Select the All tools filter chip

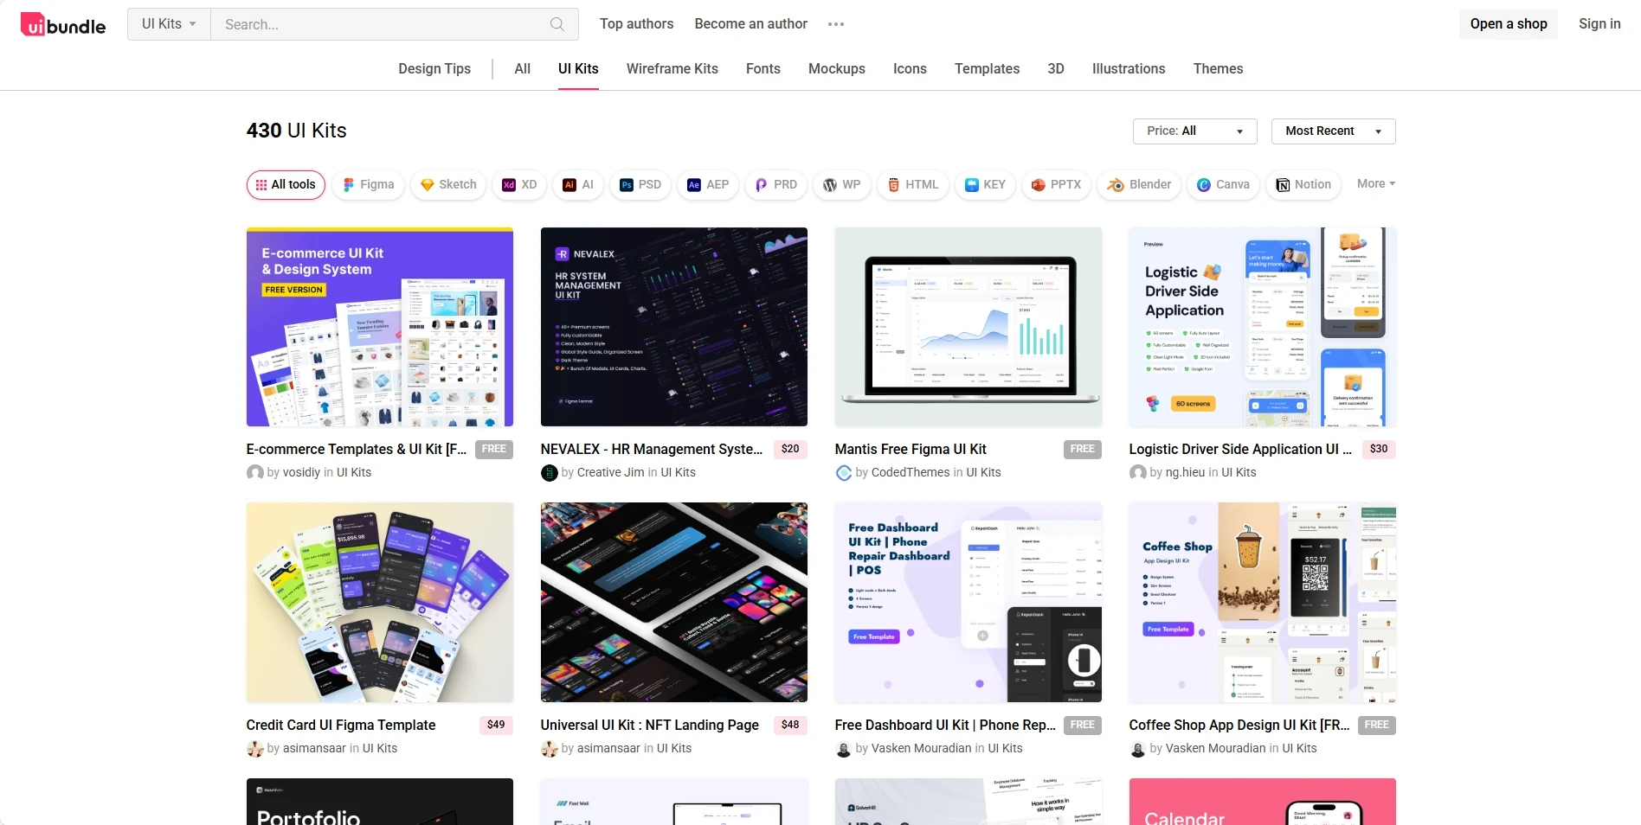pos(286,185)
